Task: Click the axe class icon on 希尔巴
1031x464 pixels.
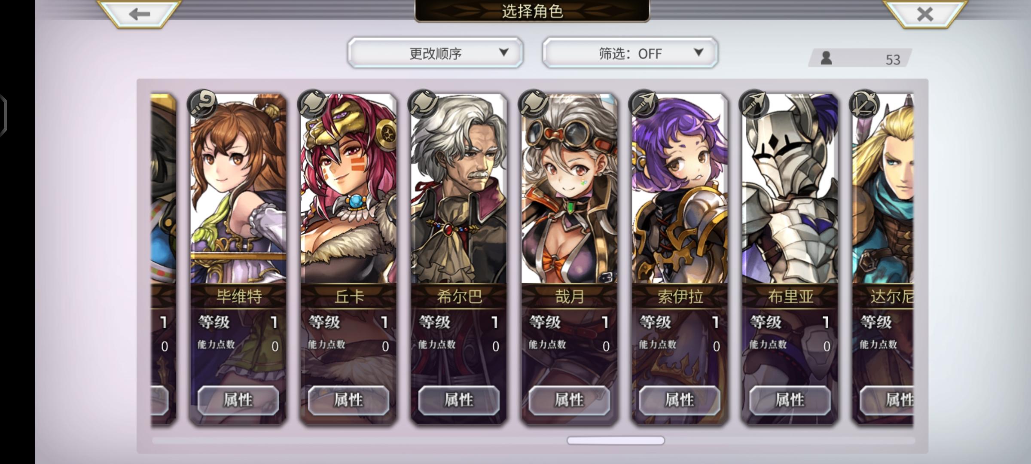Action: [x=423, y=104]
